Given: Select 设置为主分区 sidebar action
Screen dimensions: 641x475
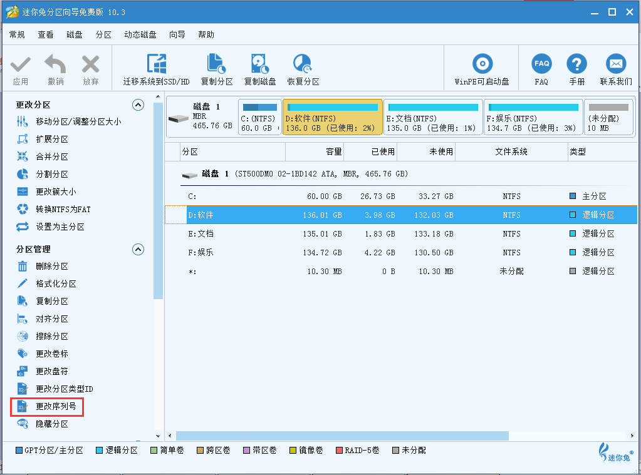Looking at the screenshot, I should [50, 227].
